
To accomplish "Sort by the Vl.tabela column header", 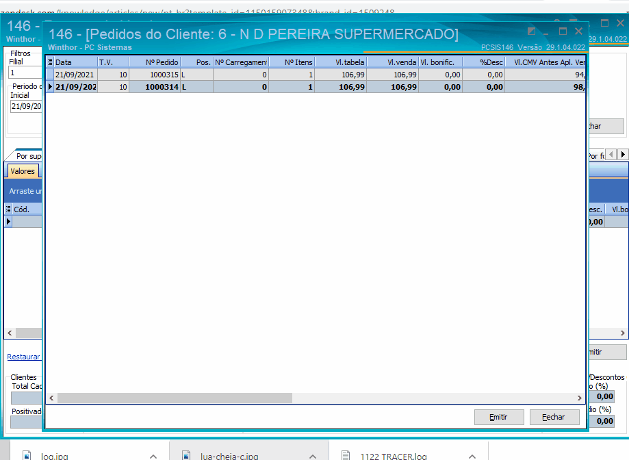I will [341, 62].
